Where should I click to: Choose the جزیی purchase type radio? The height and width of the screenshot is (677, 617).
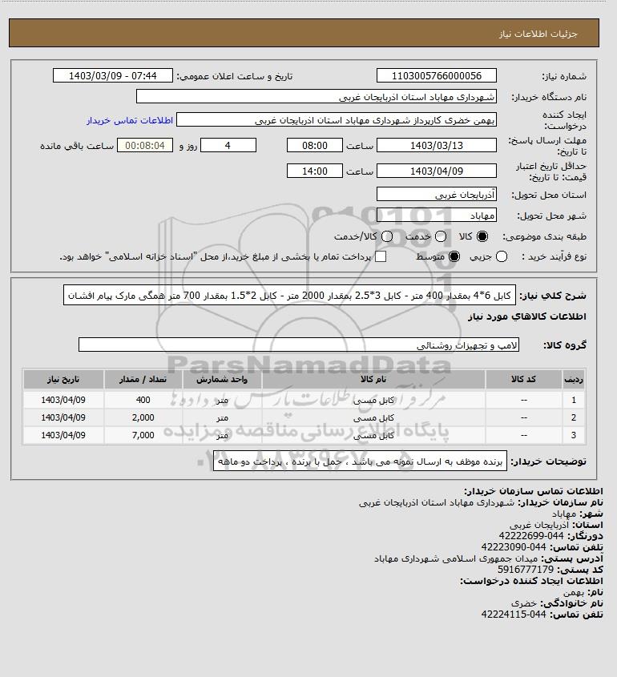(502, 257)
